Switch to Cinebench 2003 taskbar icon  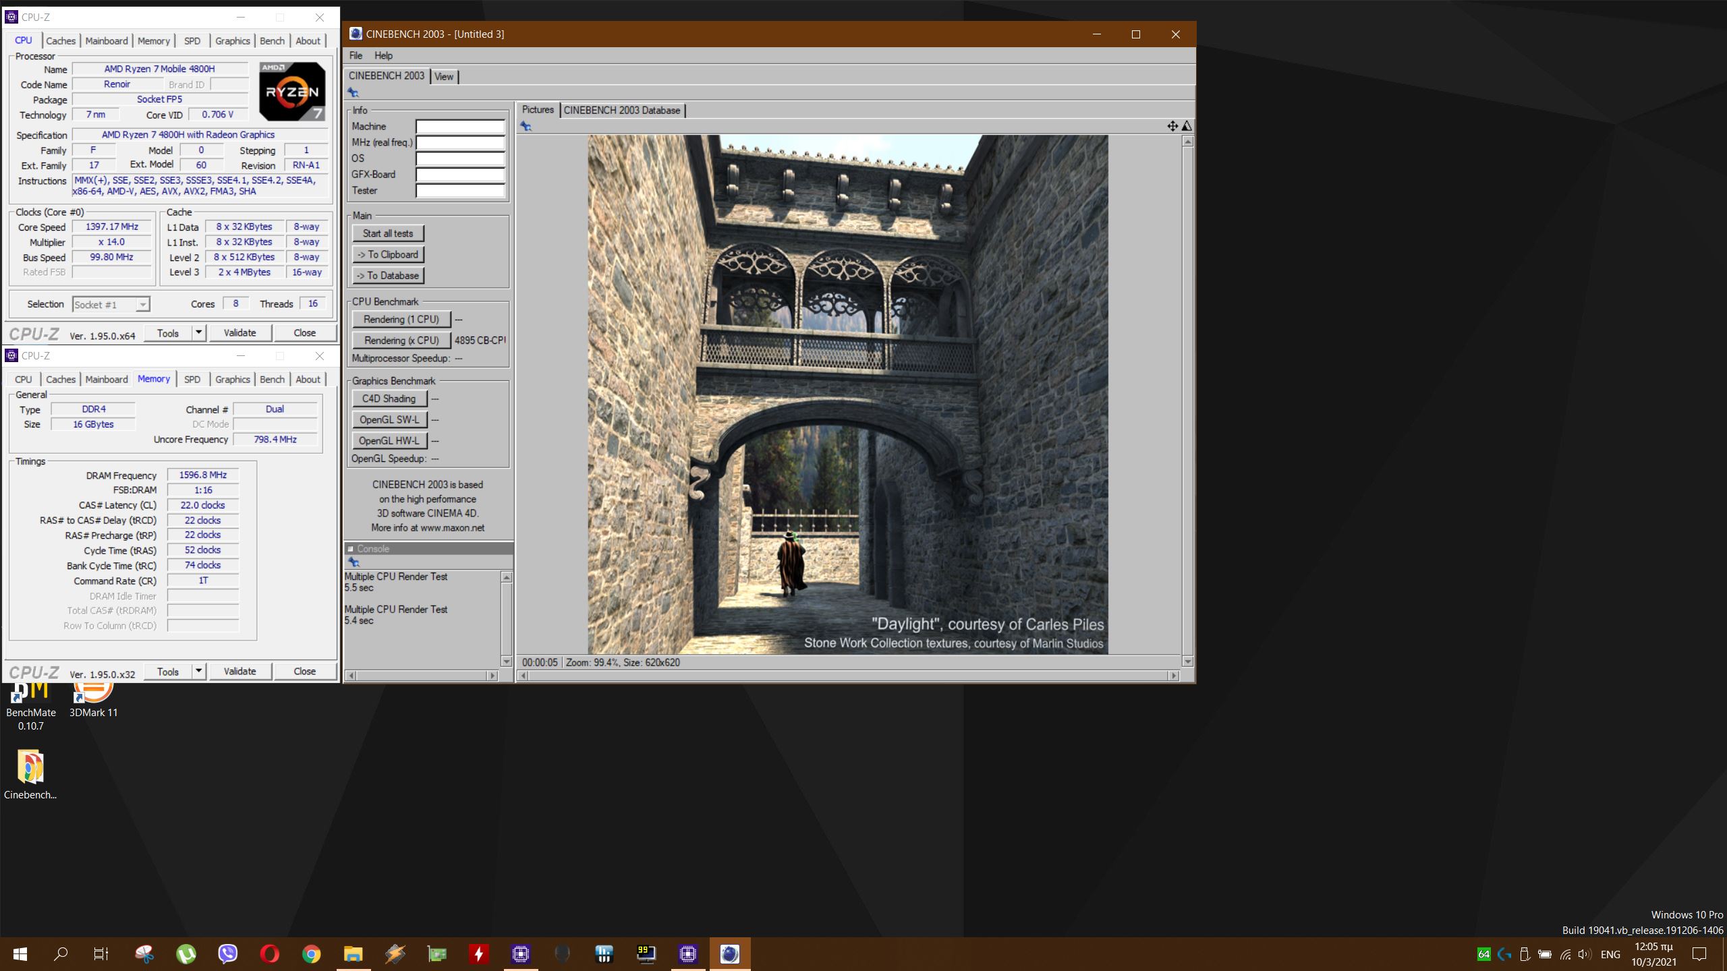point(729,954)
